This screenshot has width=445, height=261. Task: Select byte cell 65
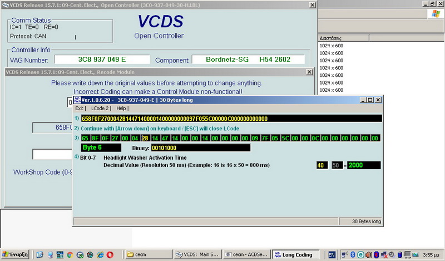point(85,139)
